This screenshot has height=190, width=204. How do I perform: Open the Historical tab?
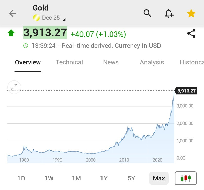click(192, 62)
